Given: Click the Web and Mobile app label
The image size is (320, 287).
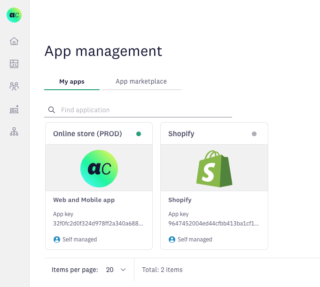Looking at the screenshot, I should click(x=84, y=200).
